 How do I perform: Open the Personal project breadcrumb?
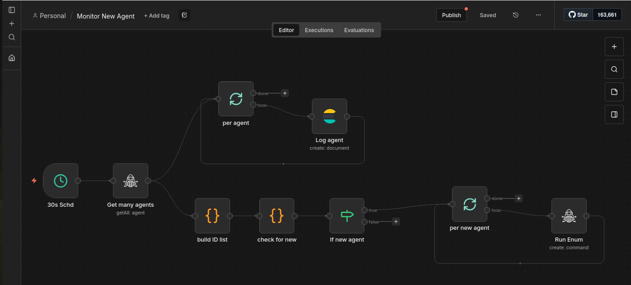(49, 16)
